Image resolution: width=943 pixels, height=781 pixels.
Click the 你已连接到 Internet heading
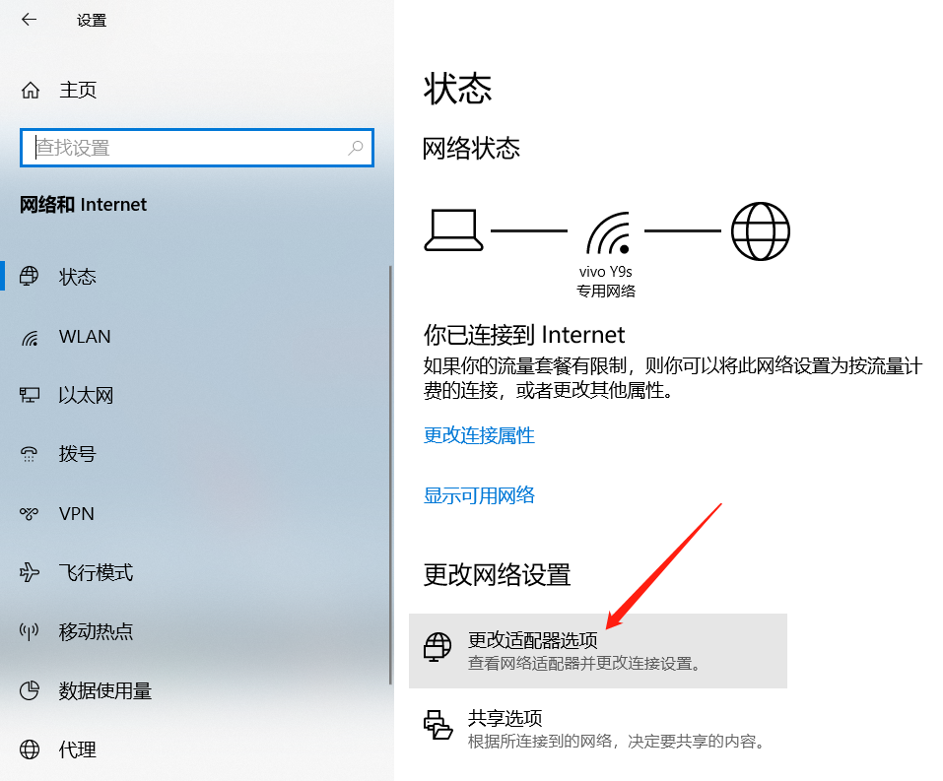pyautogui.click(x=524, y=335)
